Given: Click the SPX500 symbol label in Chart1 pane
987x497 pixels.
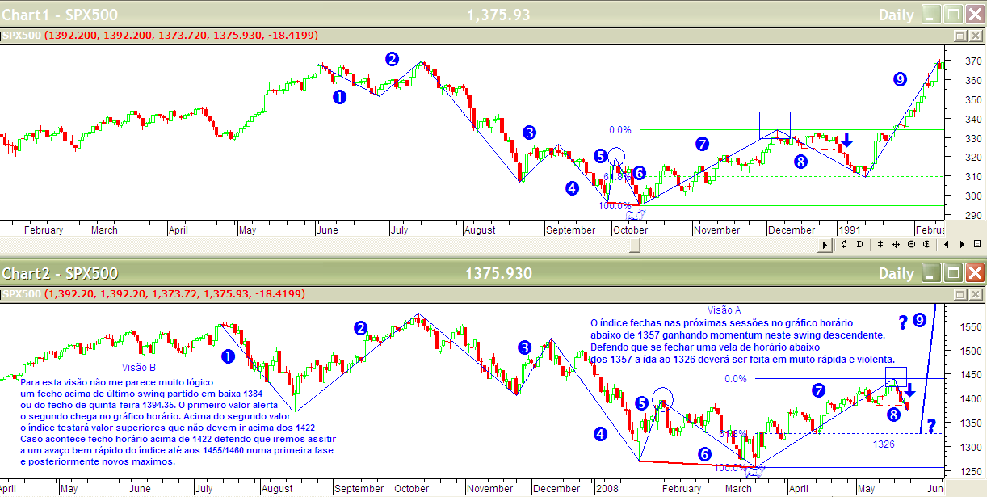Looking at the screenshot, I should (22, 36).
